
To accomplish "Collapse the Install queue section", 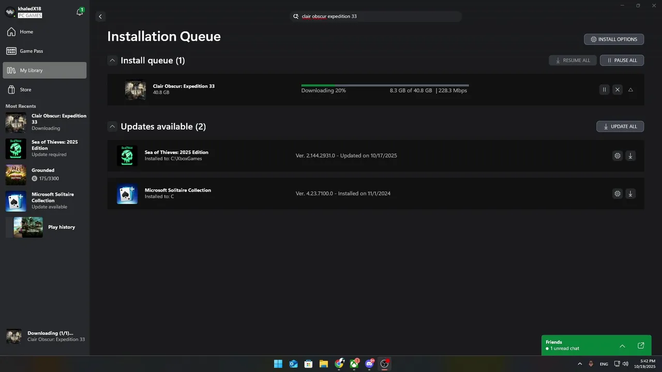I will (112, 60).
